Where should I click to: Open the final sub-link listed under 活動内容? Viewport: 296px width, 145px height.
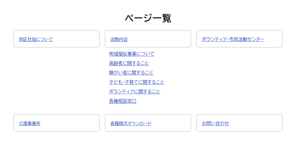pyautogui.click(x=123, y=101)
